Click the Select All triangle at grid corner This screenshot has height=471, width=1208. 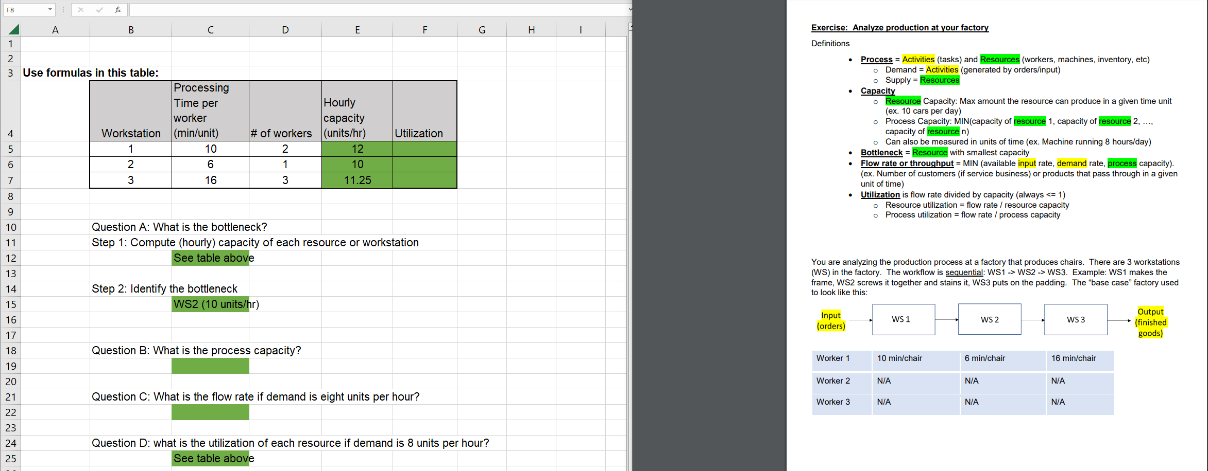(x=14, y=29)
